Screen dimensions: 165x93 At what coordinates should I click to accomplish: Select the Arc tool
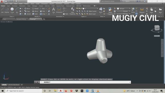17,10
